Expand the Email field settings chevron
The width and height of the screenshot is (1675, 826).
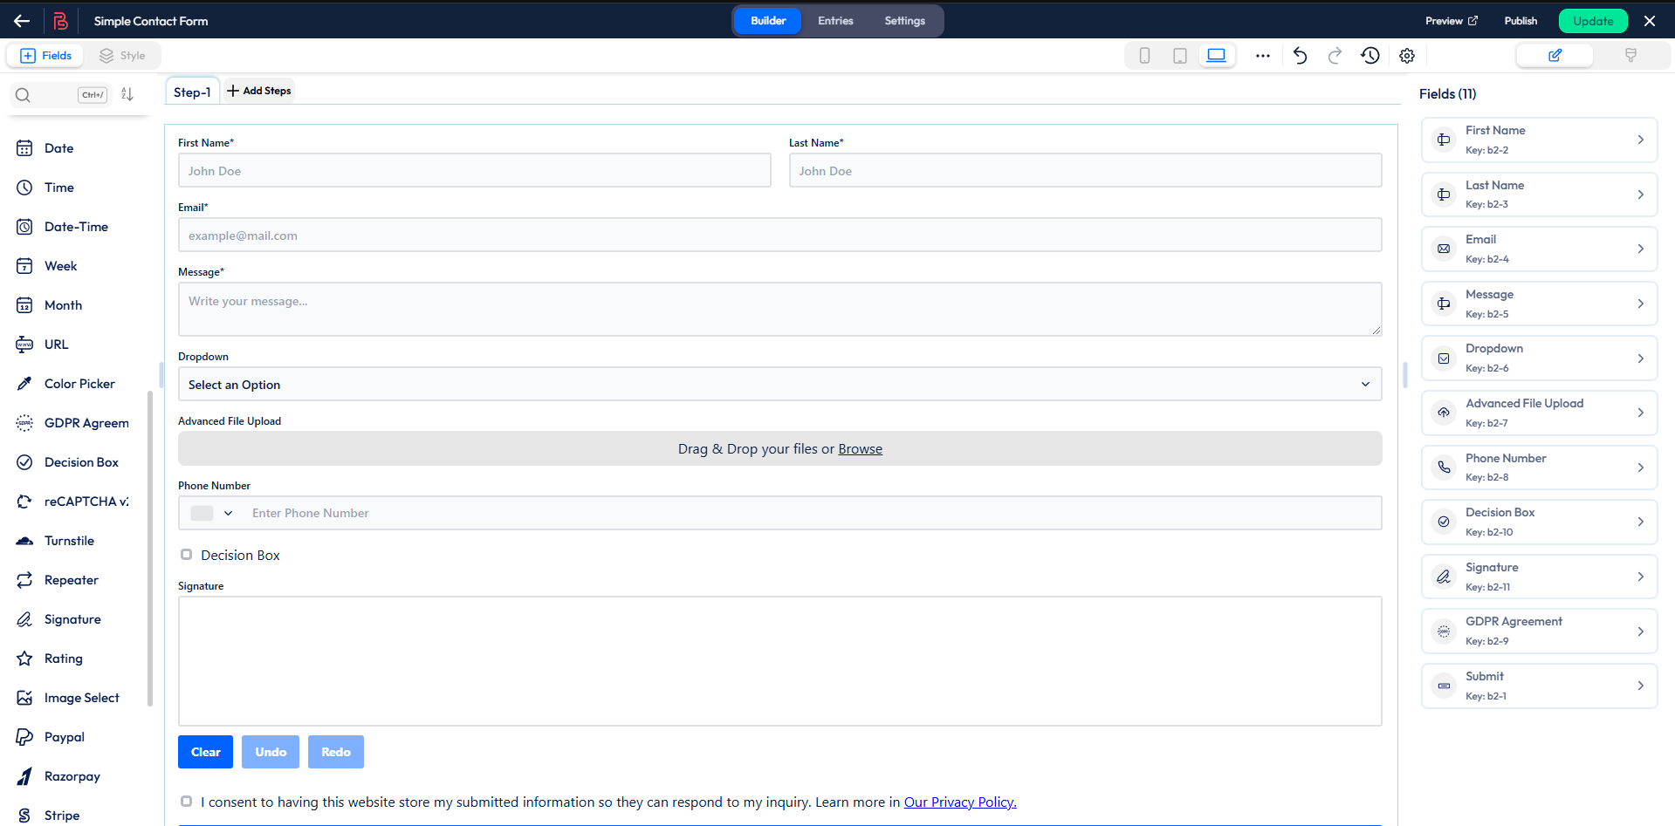pos(1640,249)
